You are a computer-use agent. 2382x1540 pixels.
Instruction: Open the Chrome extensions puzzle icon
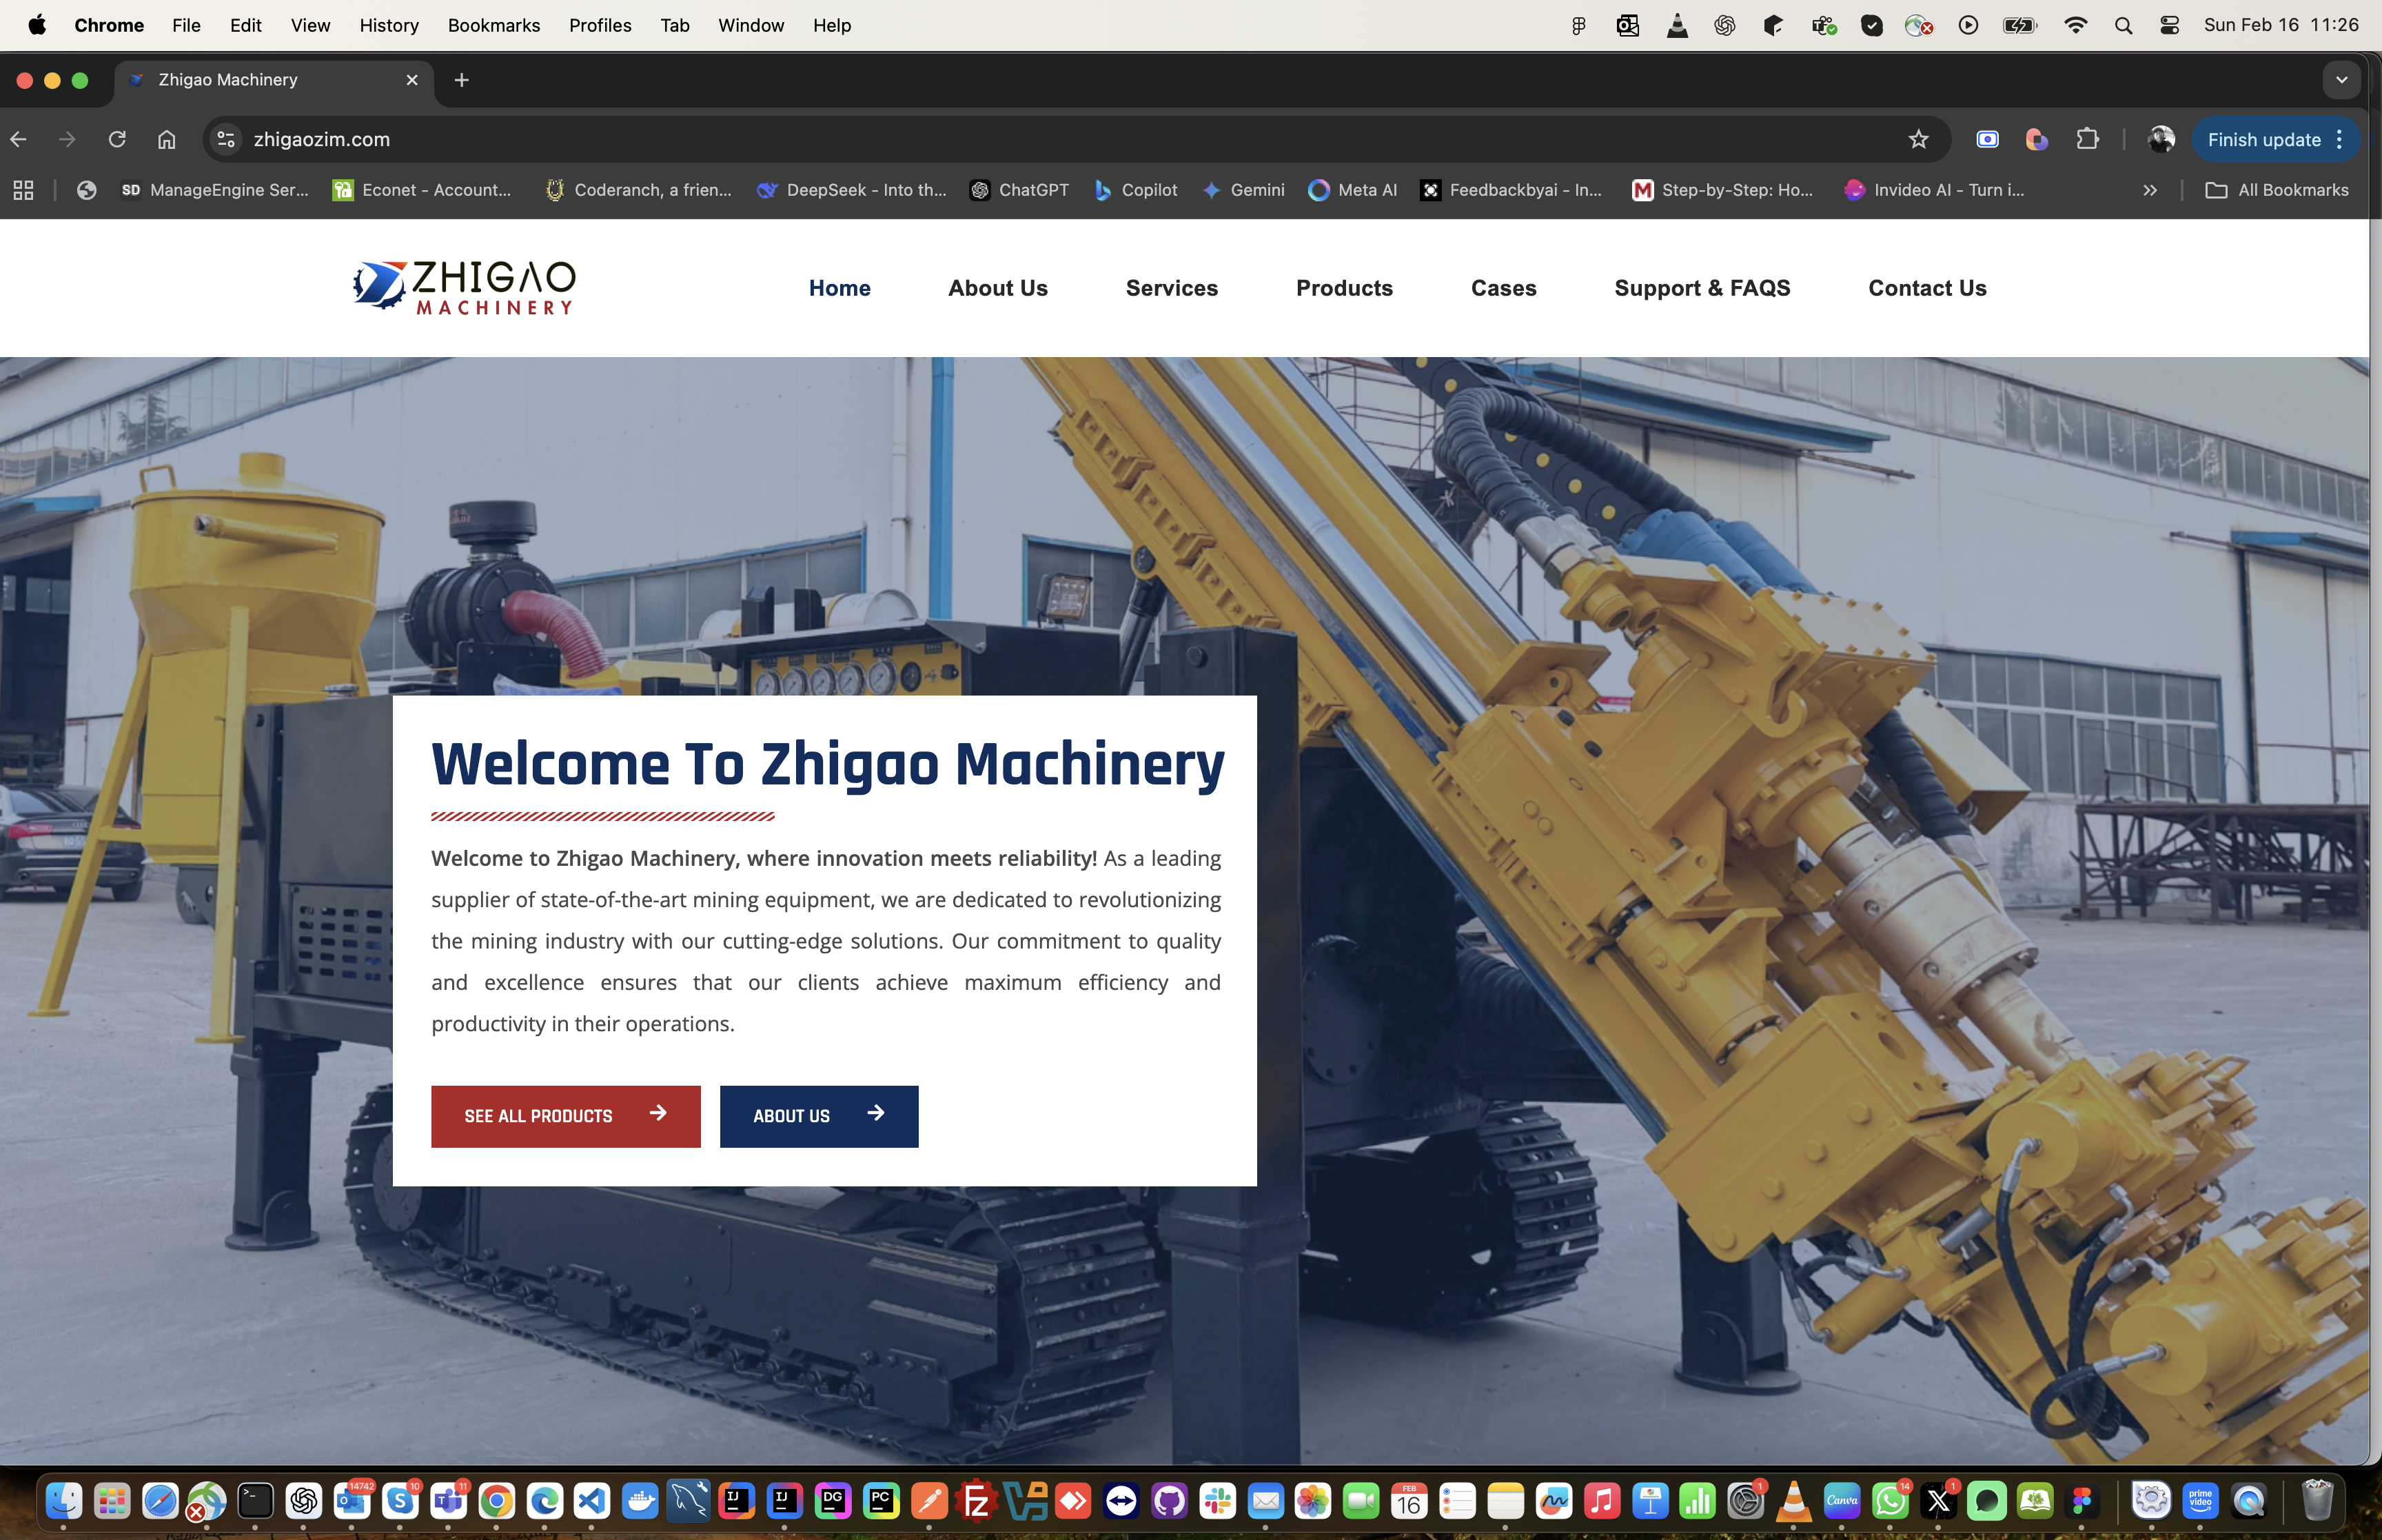pos(2087,140)
